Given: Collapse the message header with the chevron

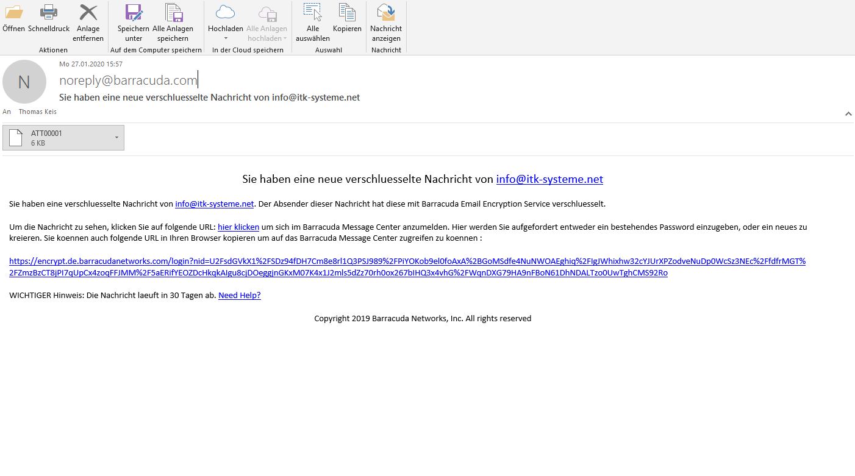Looking at the screenshot, I should coord(848,114).
